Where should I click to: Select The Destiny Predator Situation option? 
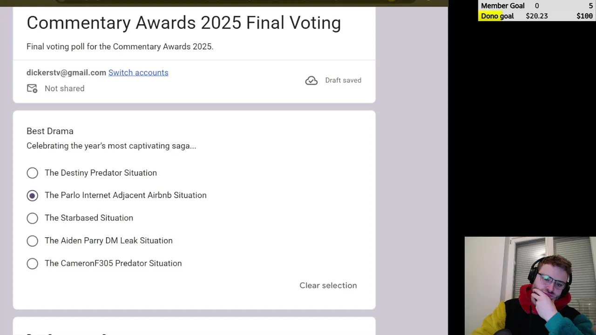[32, 173]
